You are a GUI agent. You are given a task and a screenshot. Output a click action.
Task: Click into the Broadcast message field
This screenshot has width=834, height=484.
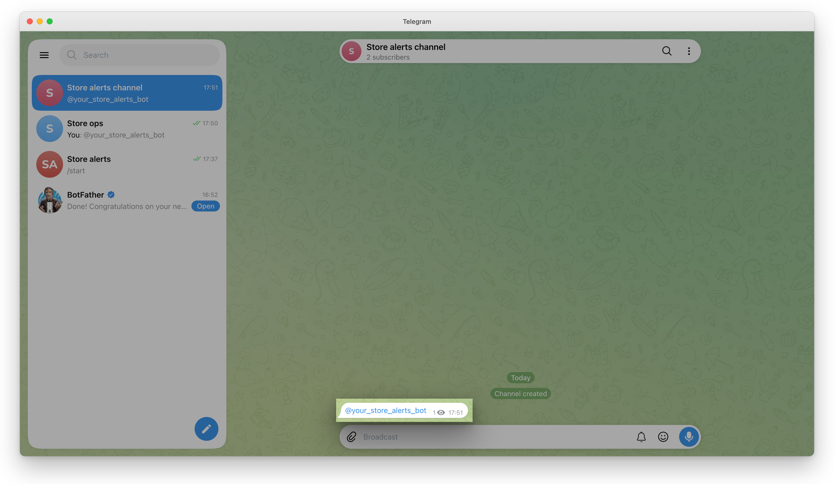[497, 437]
